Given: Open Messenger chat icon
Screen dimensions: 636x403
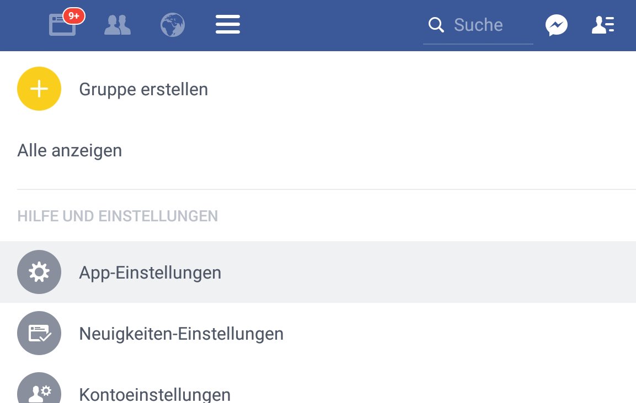Looking at the screenshot, I should pos(557,25).
